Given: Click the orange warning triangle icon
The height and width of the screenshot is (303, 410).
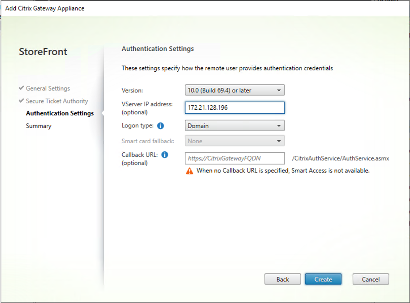Looking at the screenshot, I should click(x=189, y=171).
